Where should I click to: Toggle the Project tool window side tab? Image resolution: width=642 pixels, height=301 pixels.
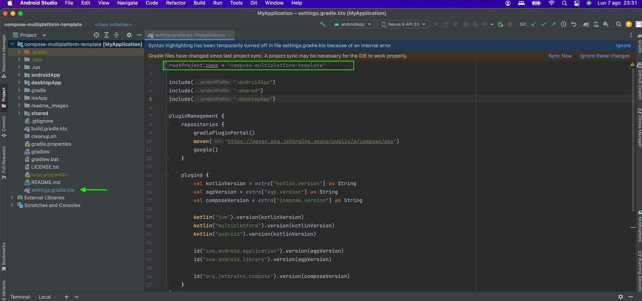coord(4,96)
